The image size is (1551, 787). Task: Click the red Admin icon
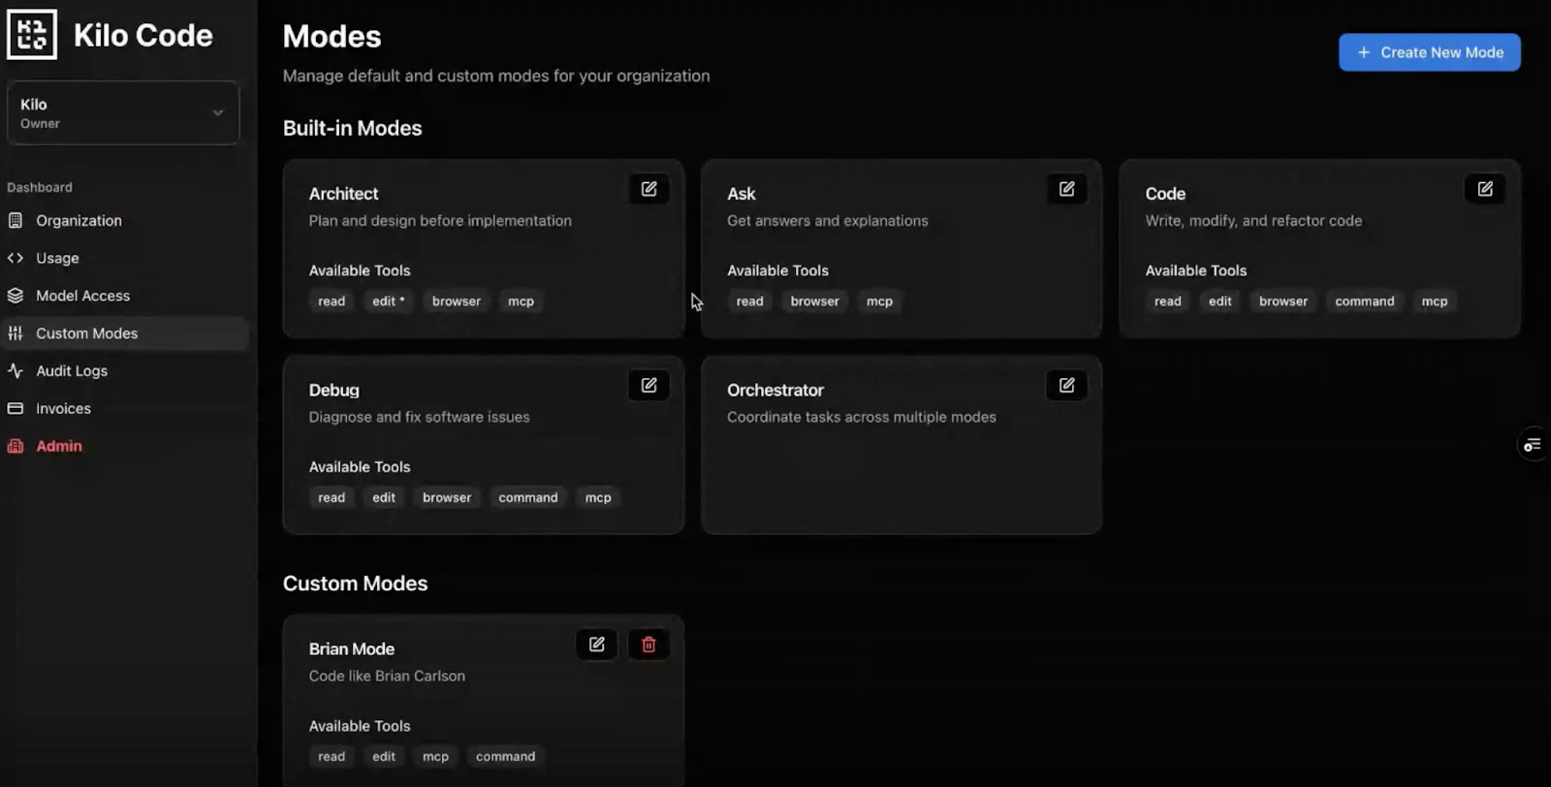point(16,446)
